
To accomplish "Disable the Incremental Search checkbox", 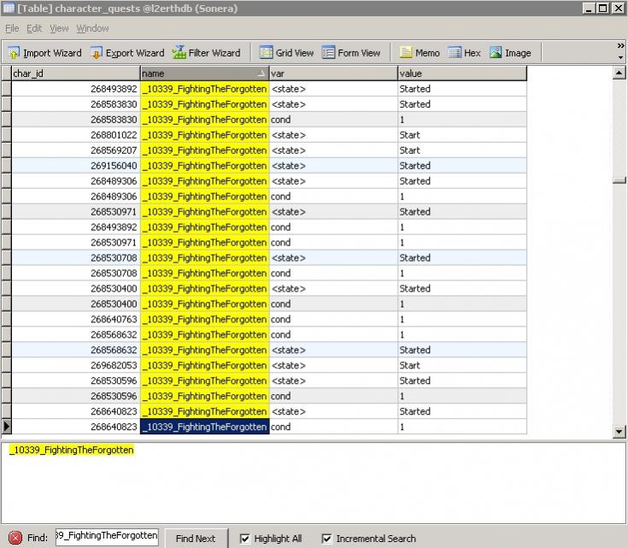I will 326,539.
